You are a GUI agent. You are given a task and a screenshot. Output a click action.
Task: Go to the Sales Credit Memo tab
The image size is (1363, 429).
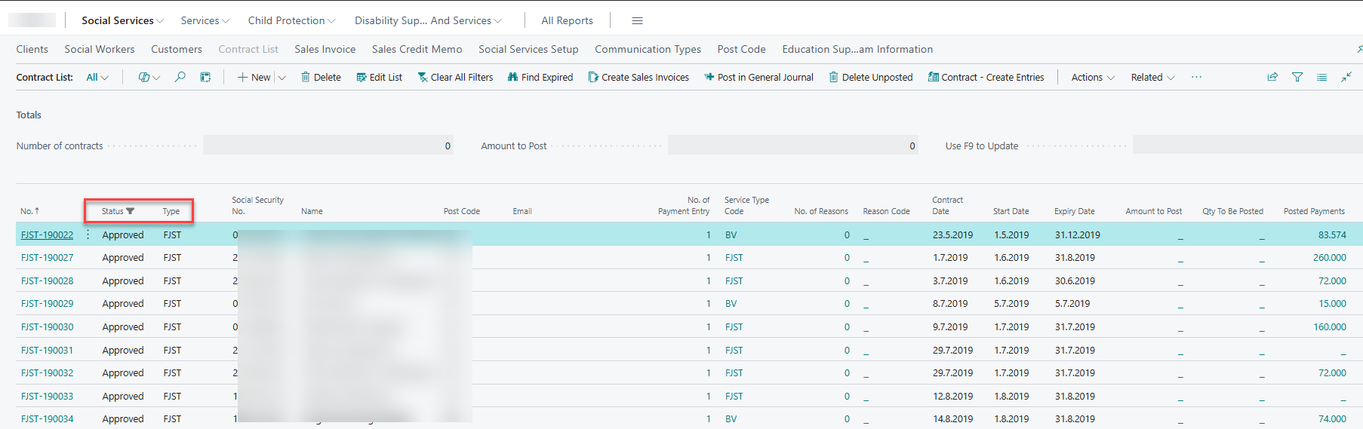[417, 49]
